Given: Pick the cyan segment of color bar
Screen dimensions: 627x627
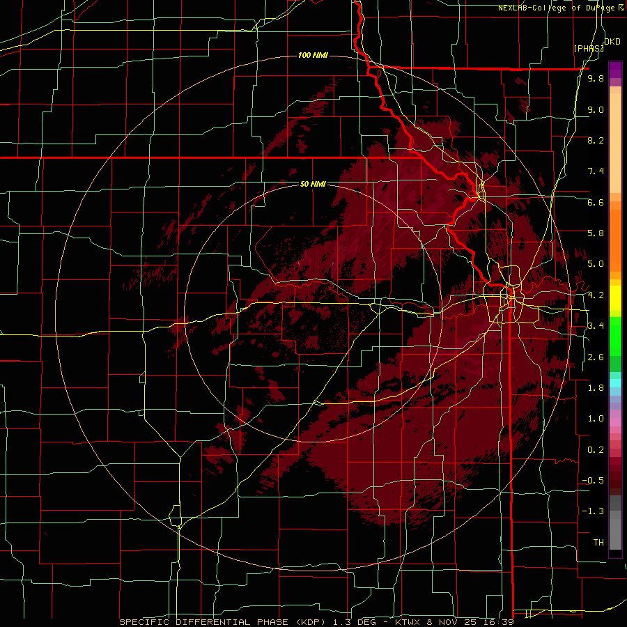Looking at the screenshot, I should pos(615,383).
